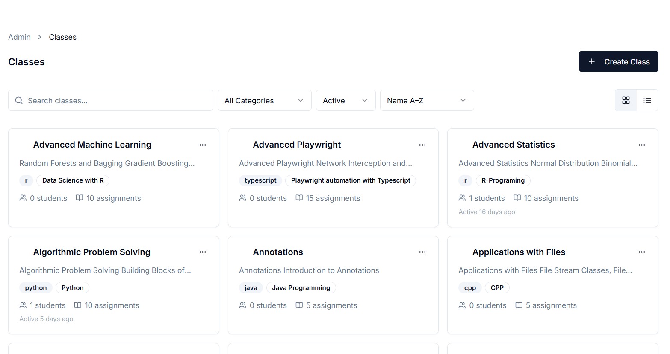Open options menu for Applications with Files
This screenshot has height=354, width=670.
(641, 252)
